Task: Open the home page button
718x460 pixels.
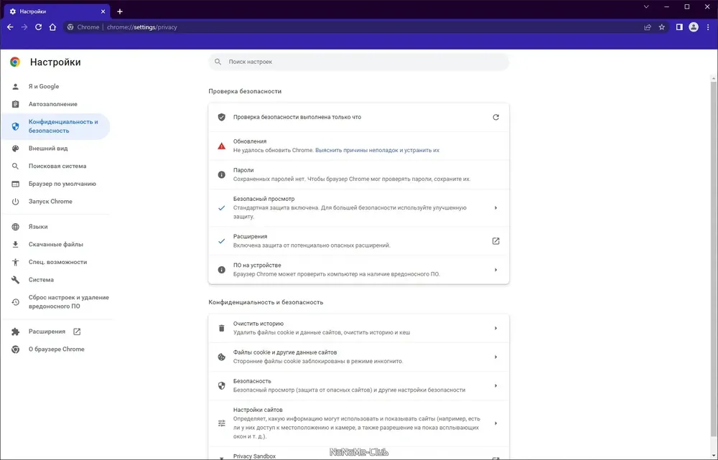Action: 52,27
